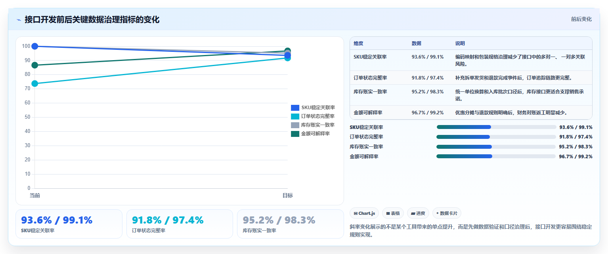This screenshot has width=608, height=254.
Task: Click the description starting 优惠分摊与退款规则
Action: pyautogui.click(x=512, y=113)
